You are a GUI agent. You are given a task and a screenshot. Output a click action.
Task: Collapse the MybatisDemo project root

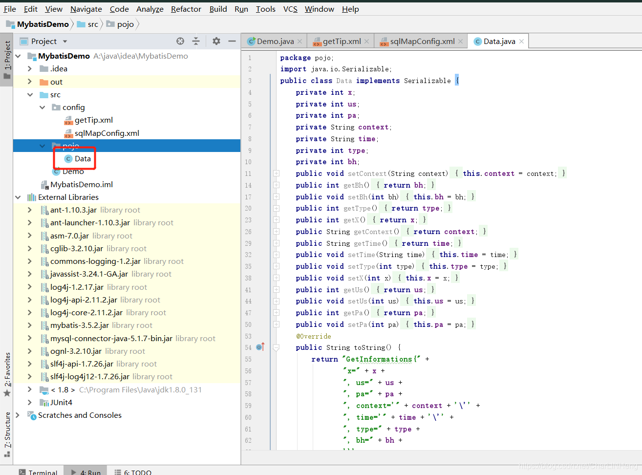pyautogui.click(x=18, y=56)
